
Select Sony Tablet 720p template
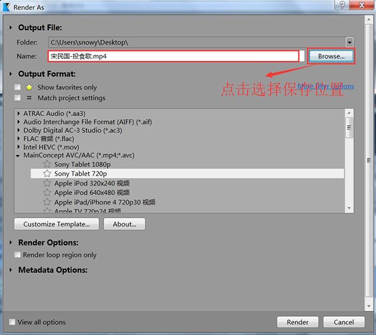pos(187,174)
